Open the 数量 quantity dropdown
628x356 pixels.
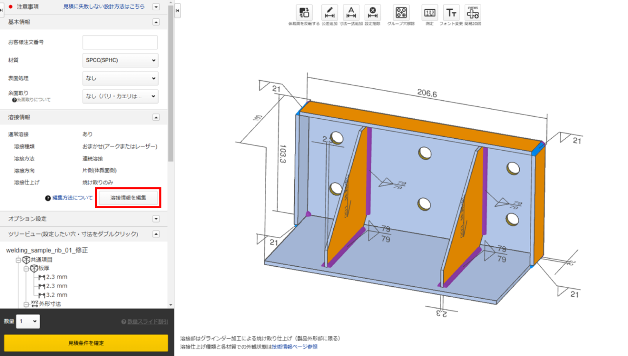click(x=27, y=322)
